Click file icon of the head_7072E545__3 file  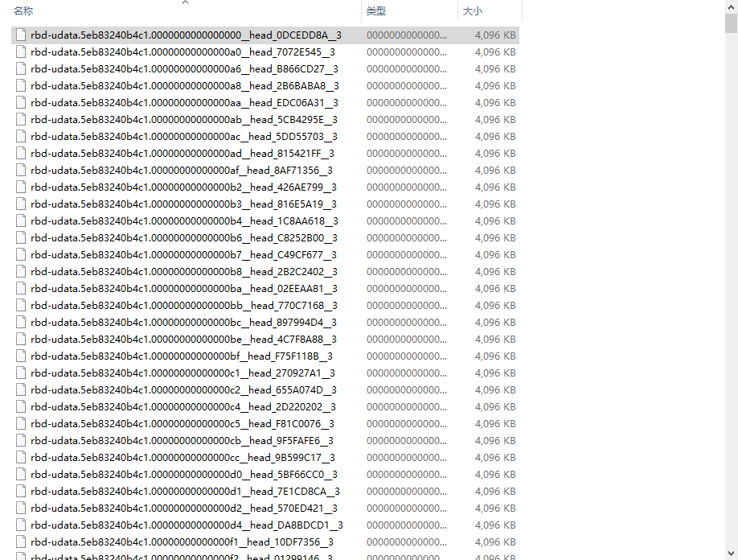(22, 52)
